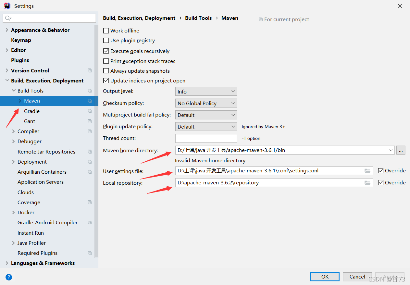Image resolution: width=410 pixels, height=285 pixels.
Task: Click the project-level icon next to Coverage
Action: [x=90, y=202]
